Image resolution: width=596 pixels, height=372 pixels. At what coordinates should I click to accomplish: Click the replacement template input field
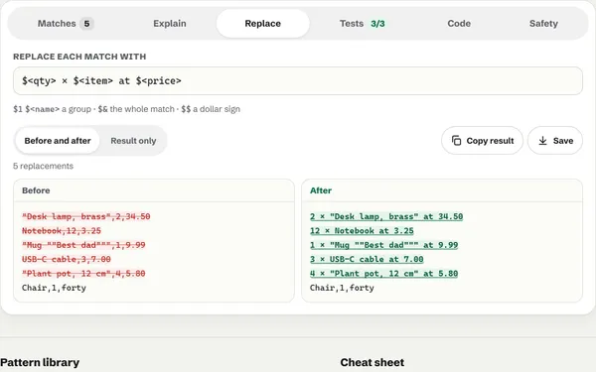(x=298, y=81)
